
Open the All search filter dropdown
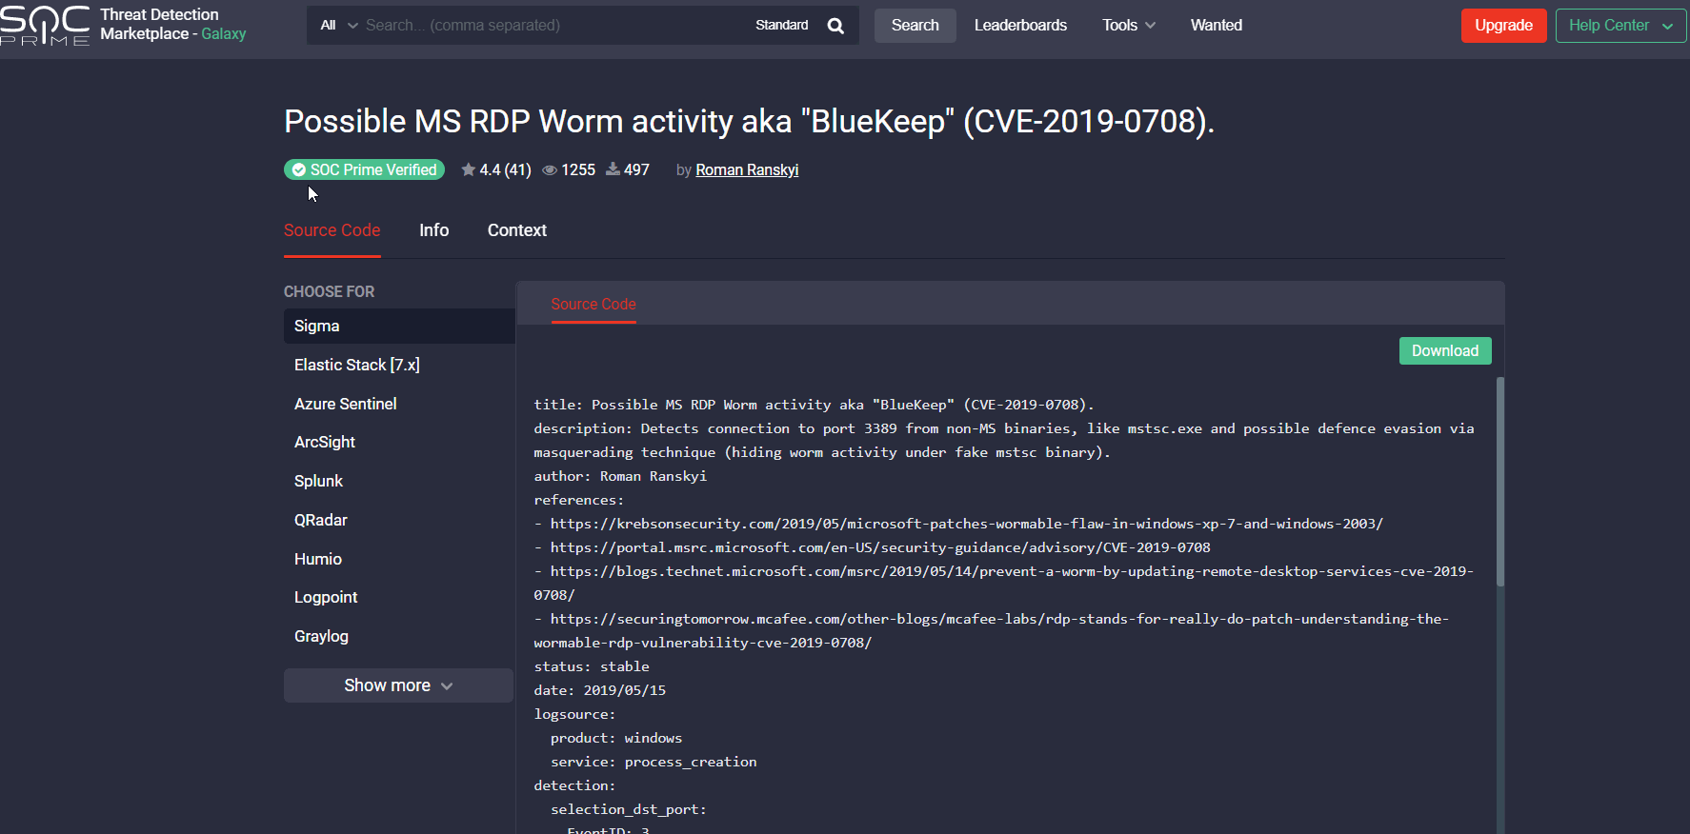pos(338,26)
